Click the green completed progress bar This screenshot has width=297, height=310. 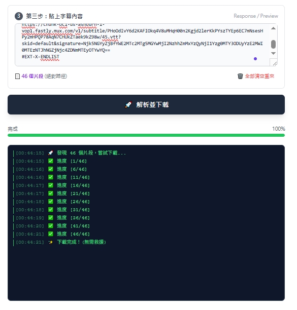pos(146,135)
